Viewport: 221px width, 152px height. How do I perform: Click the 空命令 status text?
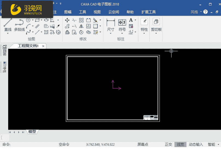(64, 145)
